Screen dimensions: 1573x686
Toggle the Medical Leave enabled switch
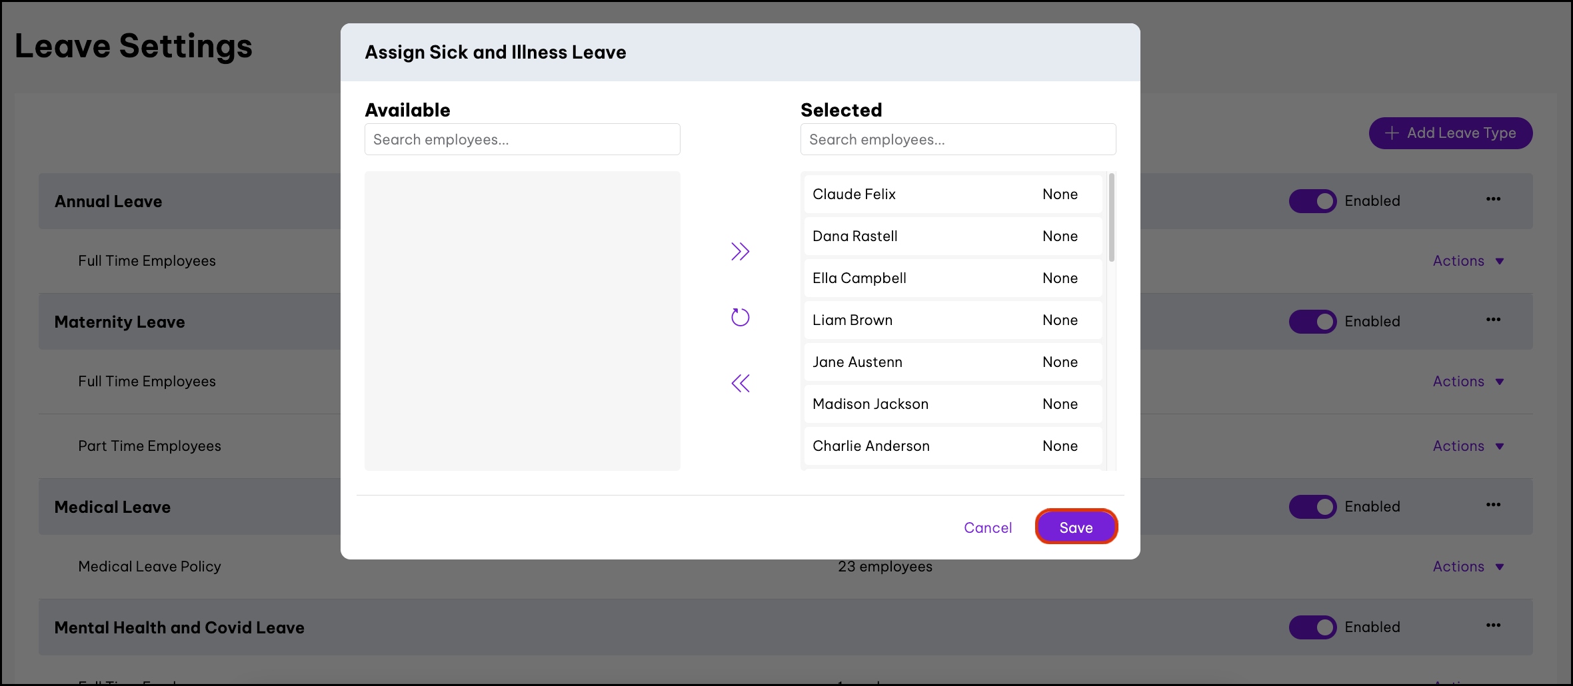(1312, 507)
